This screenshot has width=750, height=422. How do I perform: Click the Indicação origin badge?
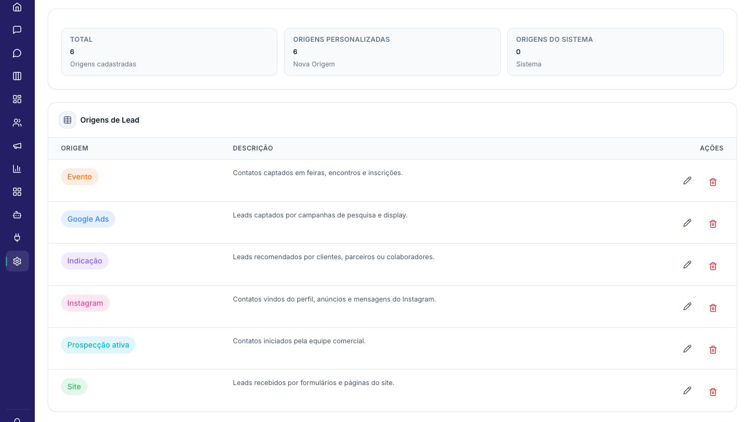click(85, 261)
